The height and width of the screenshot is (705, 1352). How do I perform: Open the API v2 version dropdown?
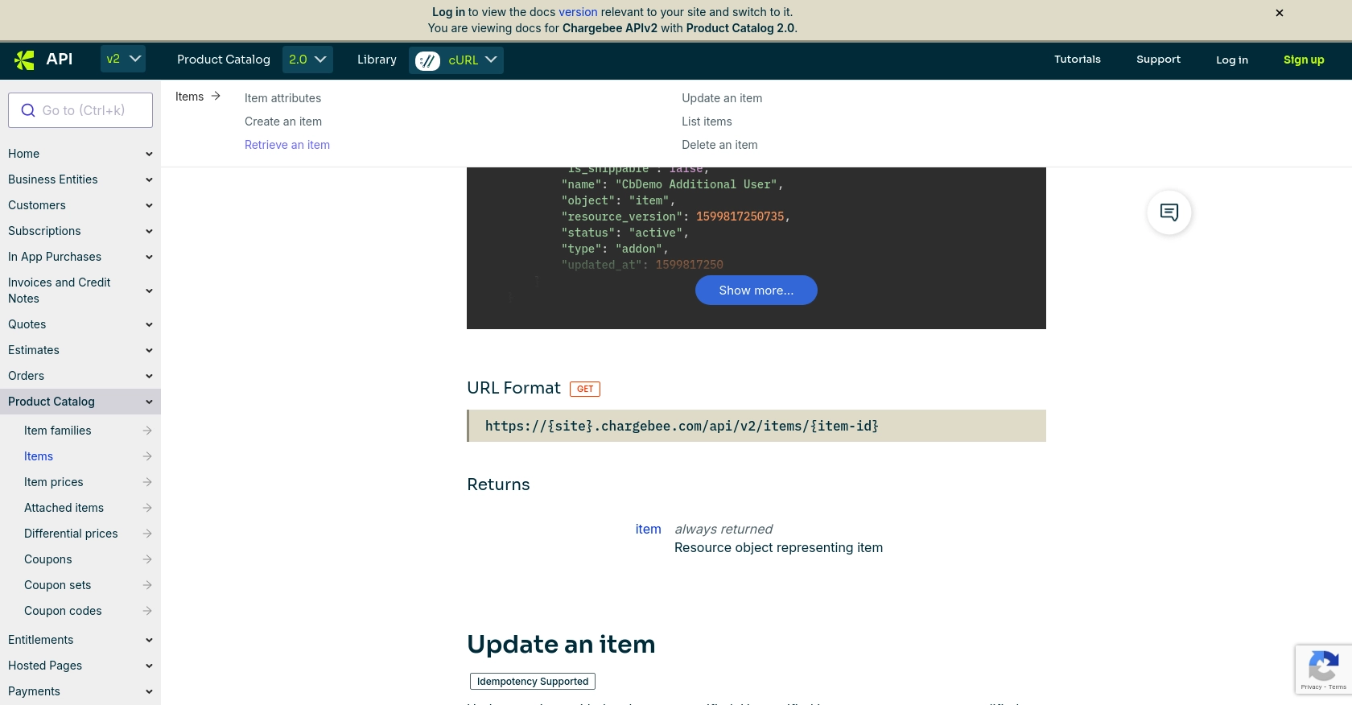pyautogui.click(x=123, y=60)
